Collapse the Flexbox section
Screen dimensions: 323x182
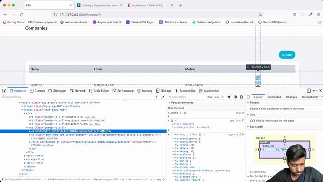coord(248,102)
